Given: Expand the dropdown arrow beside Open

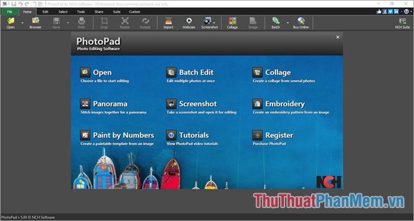Looking at the screenshot, I should (22, 23).
